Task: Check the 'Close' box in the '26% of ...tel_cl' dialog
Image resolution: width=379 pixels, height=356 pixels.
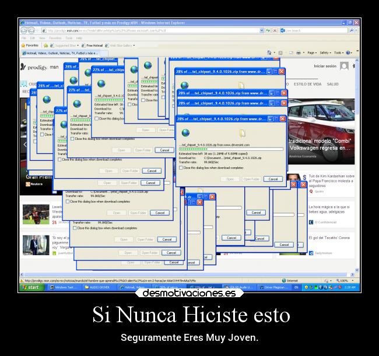Action: [x=42, y=134]
